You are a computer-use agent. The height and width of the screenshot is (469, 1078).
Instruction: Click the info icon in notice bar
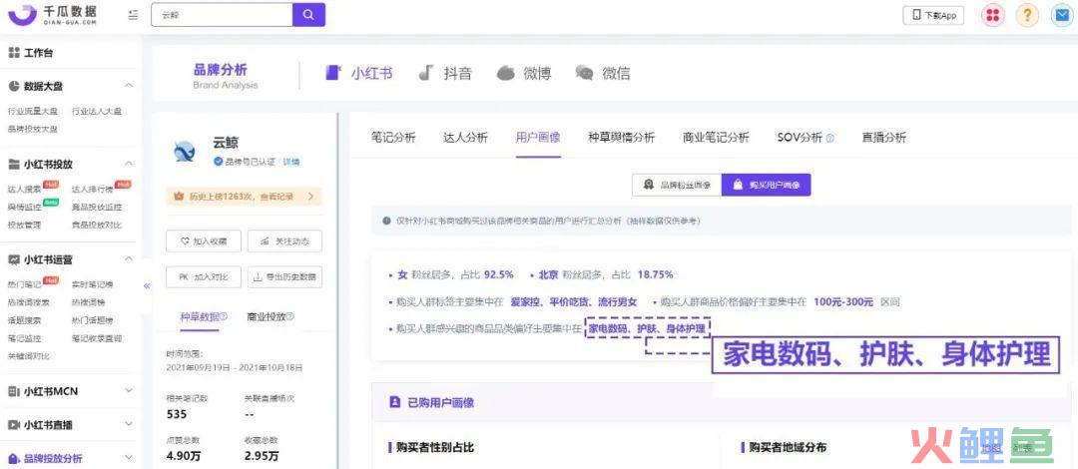point(387,222)
